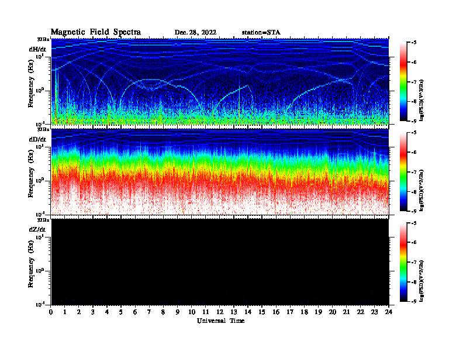Click hour tick label "1" on time axis

click(x=65, y=312)
